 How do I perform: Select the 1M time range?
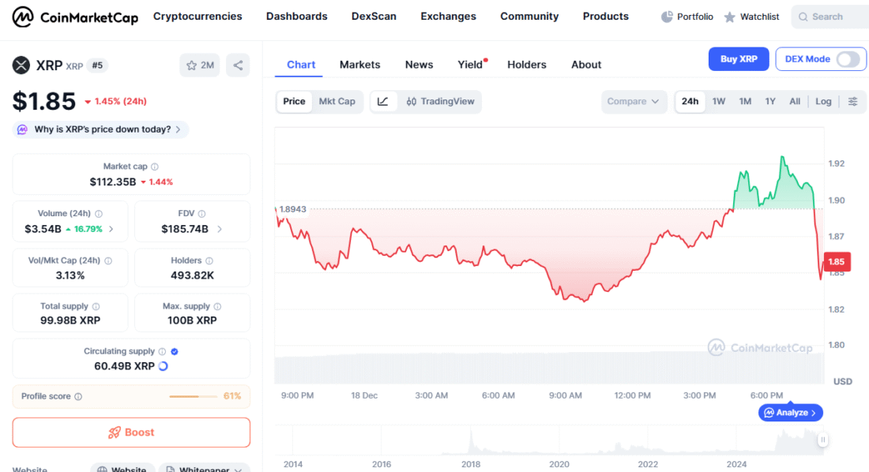pos(745,101)
